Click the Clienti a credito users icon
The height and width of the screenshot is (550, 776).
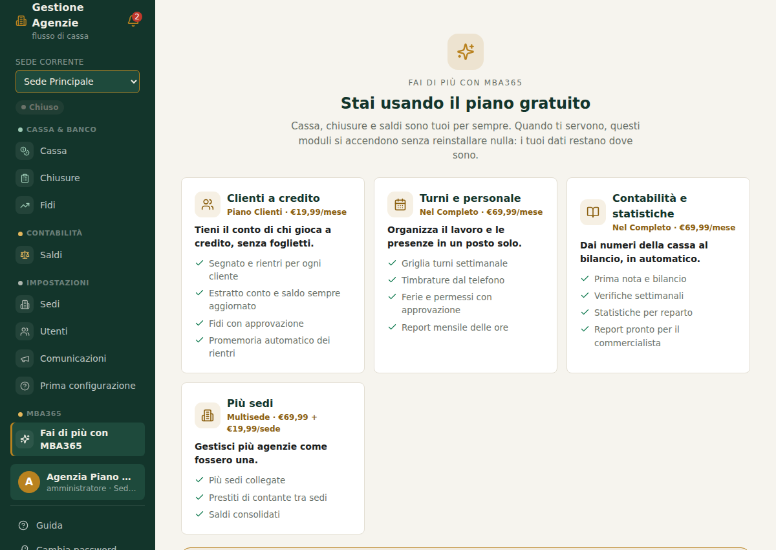tap(208, 204)
